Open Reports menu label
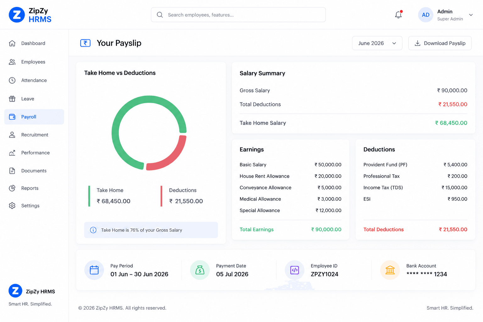This screenshot has width=483, height=322. point(30,188)
